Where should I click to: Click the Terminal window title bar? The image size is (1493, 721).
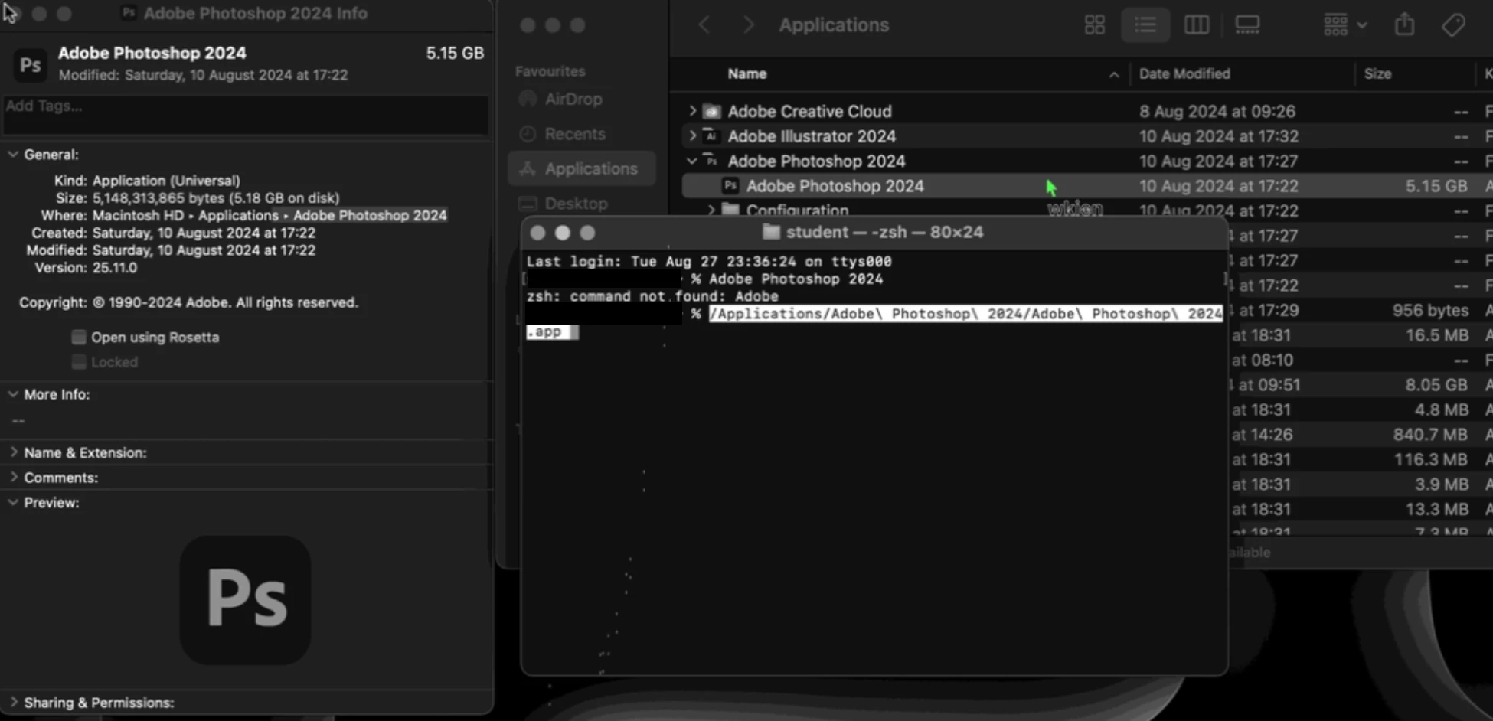point(874,232)
